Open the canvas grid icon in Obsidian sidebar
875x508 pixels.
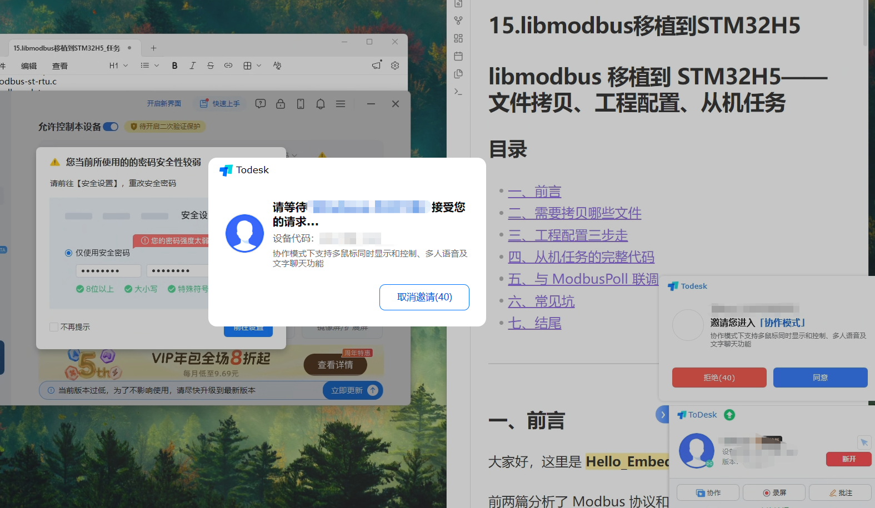pos(458,38)
